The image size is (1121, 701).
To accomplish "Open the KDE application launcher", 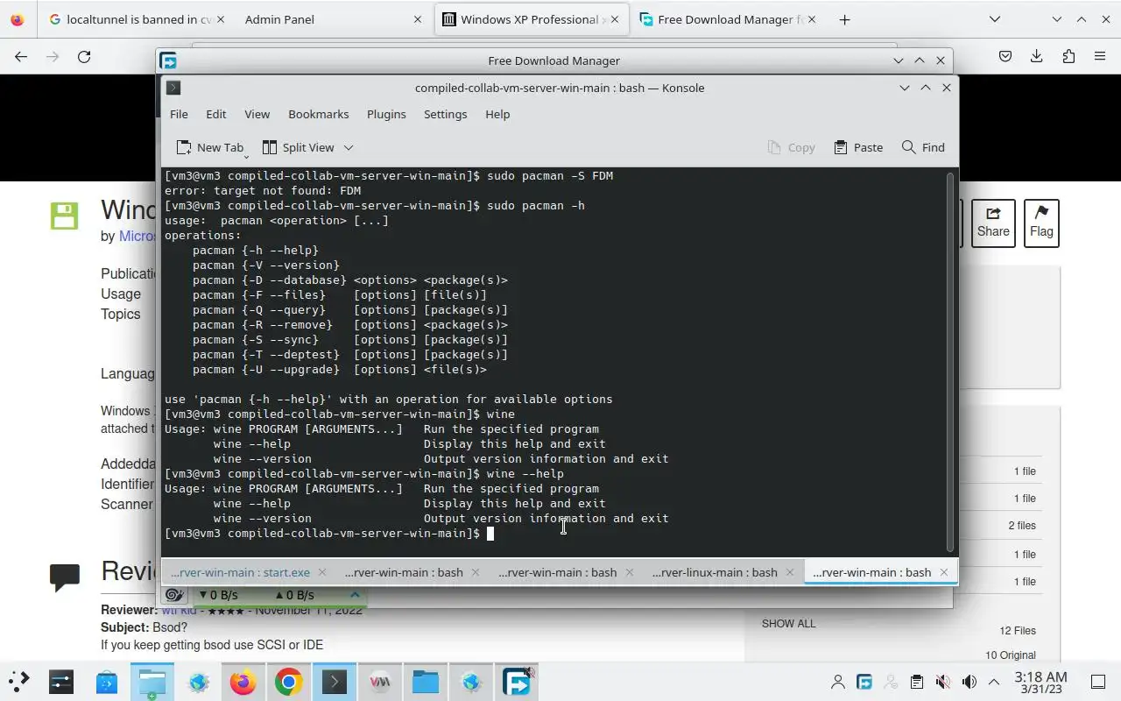I will (x=18, y=682).
